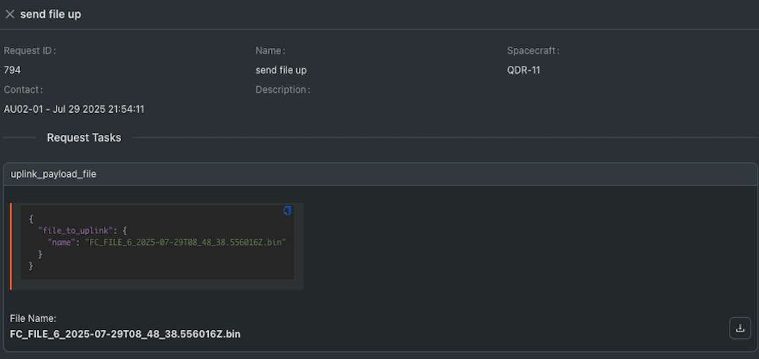
Task: Click the Description label
Action: (x=283, y=89)
